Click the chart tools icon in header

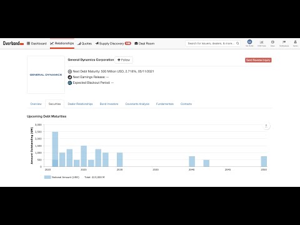[262, 42]
